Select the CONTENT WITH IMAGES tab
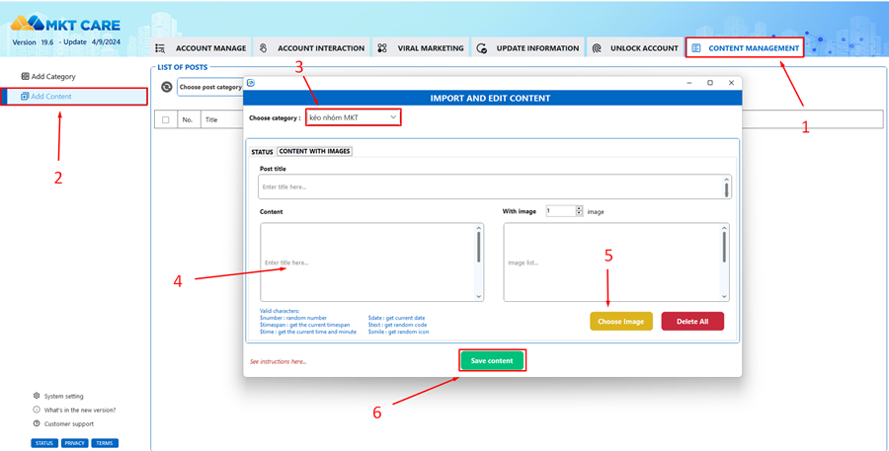The image size is (889, 451). (315, 151)
